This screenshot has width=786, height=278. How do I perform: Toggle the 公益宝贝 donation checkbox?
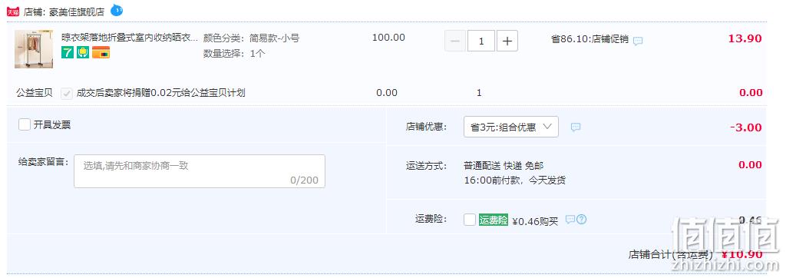tap(67, 94)
